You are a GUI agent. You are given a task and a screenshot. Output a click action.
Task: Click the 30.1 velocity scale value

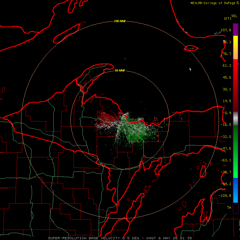[227, 89]
